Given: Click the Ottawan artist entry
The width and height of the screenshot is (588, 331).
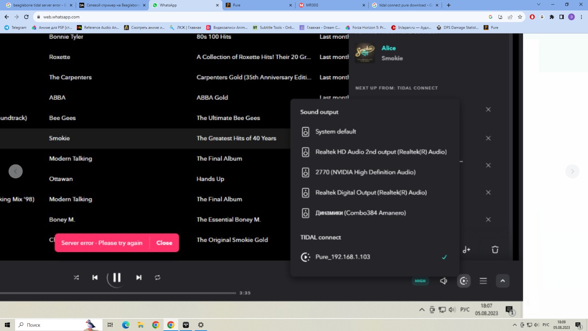Looking at the screenshot, I should [x=61, y=179].
